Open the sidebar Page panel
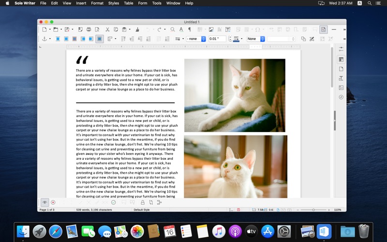 [341, 69]
